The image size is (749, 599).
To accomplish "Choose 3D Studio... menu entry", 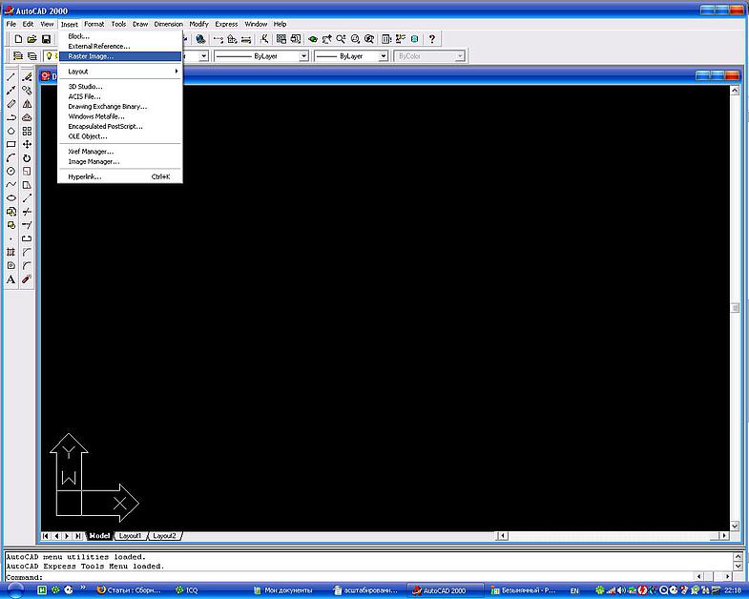I will (x=120, y=87).
